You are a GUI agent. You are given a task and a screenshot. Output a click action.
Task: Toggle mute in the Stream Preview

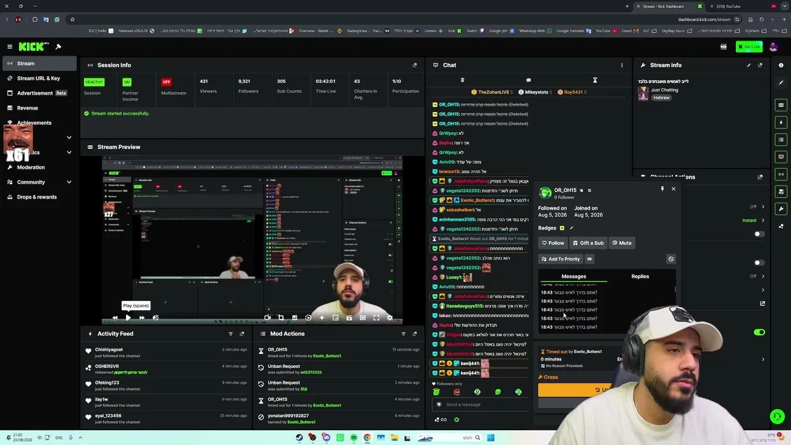(155, 318)
